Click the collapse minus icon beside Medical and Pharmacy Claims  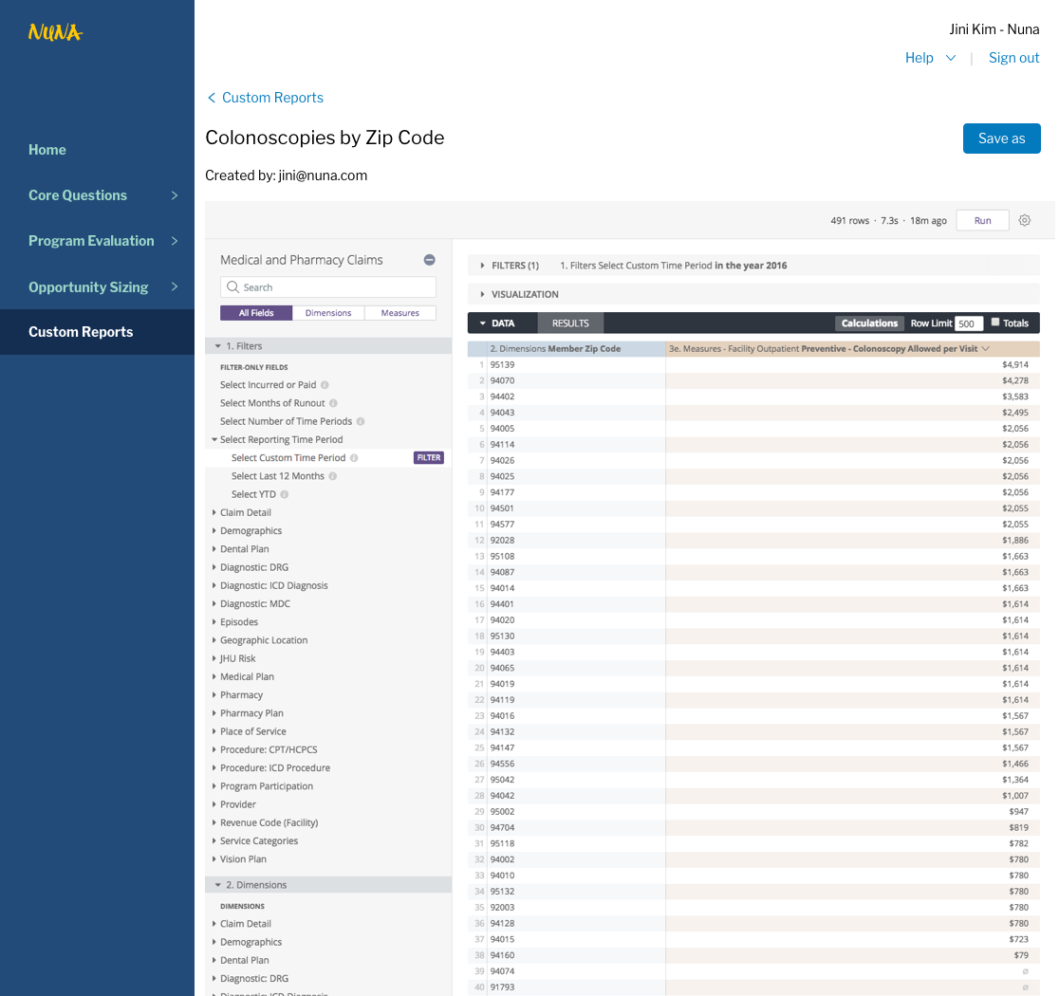pyautogui.click(x=429, y=260)
